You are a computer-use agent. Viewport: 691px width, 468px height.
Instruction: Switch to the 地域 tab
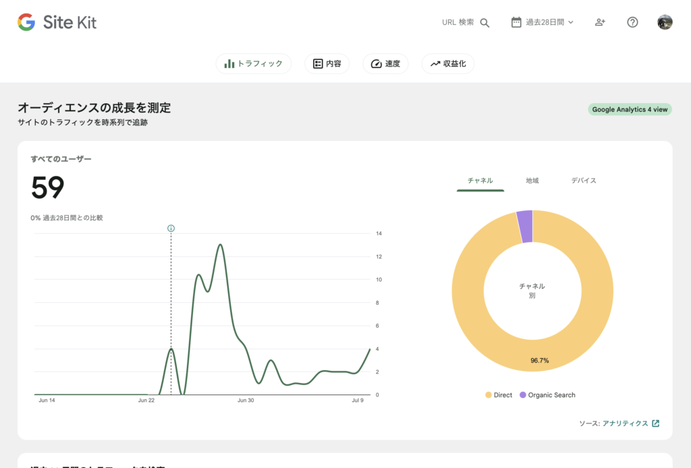tap(532, 181)
